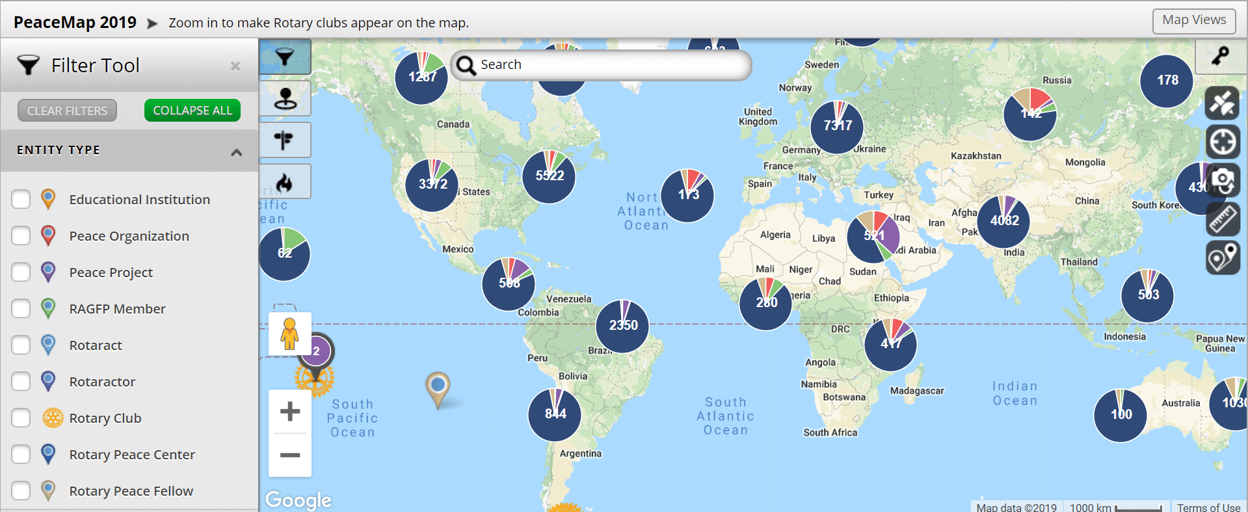Open cluster 4082 over India
This screenshot has height=512, width=1248.
point(1003,221)
